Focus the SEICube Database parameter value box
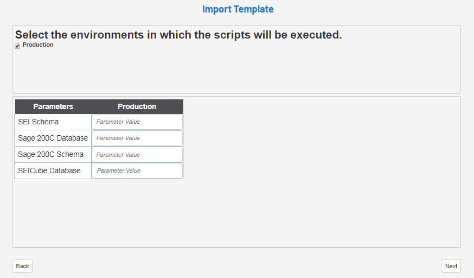 (137, 170)
